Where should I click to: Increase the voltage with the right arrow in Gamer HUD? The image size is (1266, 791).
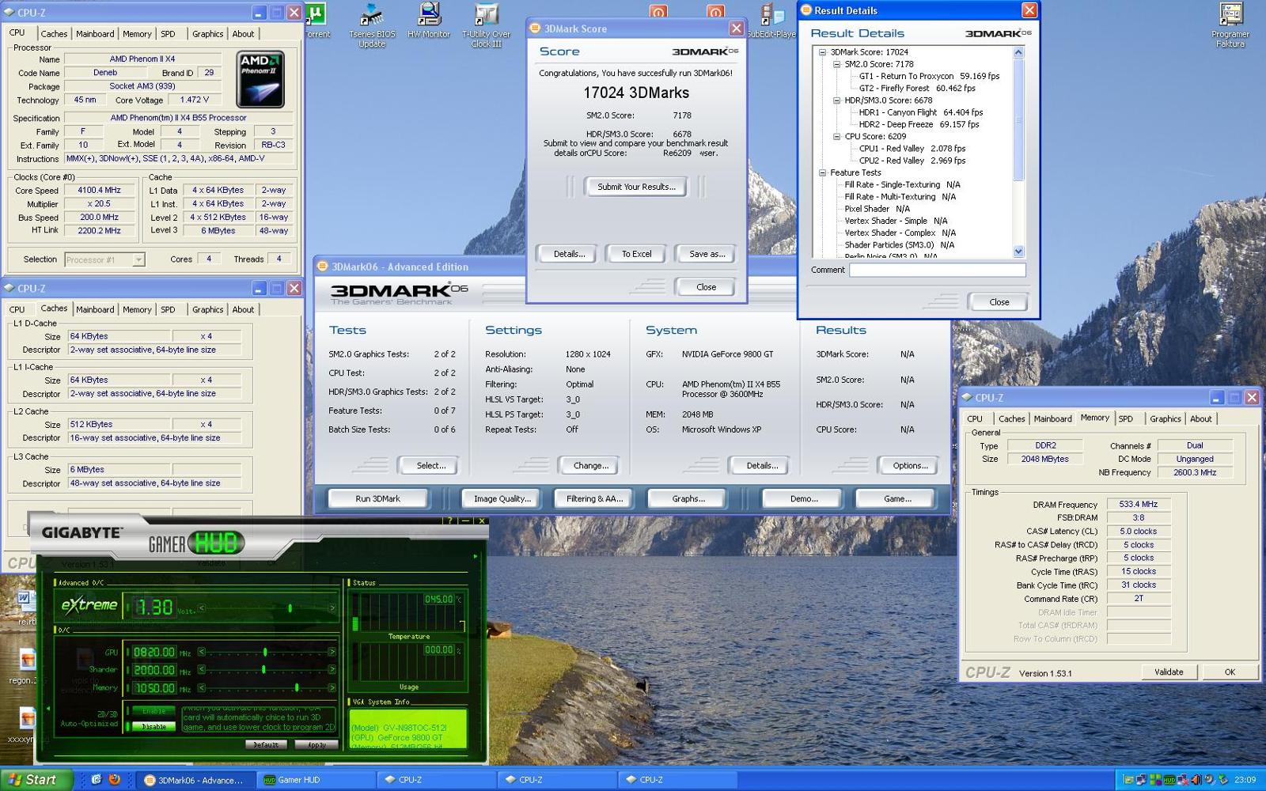[x=332, y=607]
